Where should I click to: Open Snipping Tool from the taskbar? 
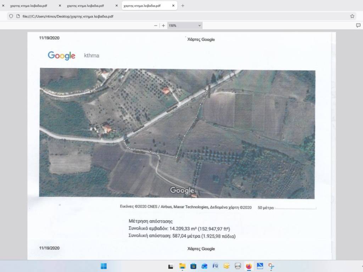pyautogui.click(x=271, y=266)
